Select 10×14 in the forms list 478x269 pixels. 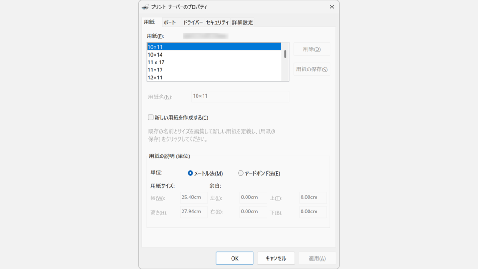pos(214,55)
